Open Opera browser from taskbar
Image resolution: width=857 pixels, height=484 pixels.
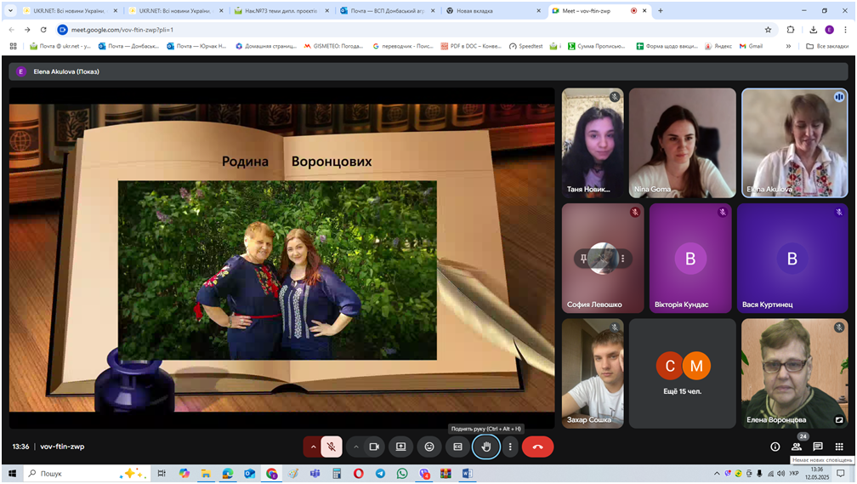click(x=358, y=473)
